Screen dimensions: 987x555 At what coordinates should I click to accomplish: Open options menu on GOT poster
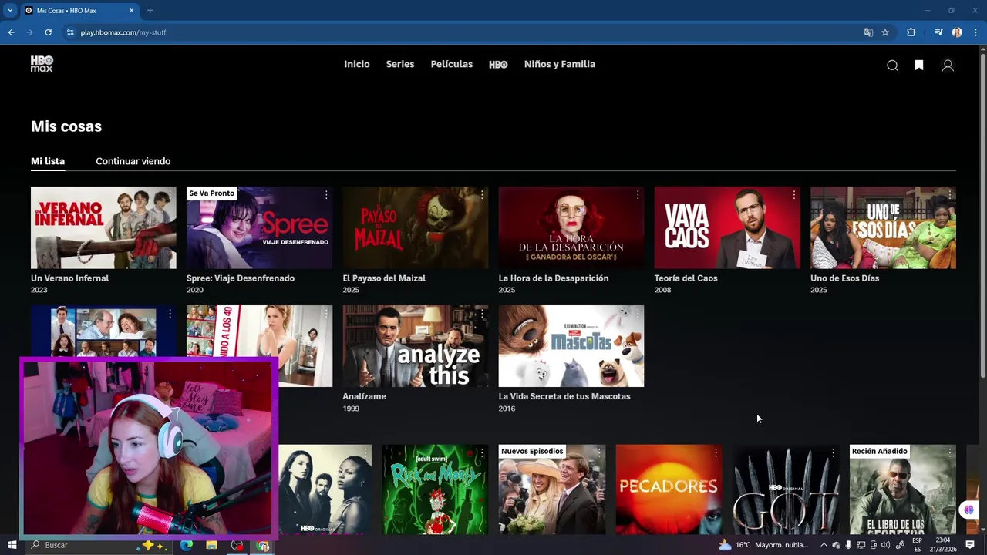(833, 452)
